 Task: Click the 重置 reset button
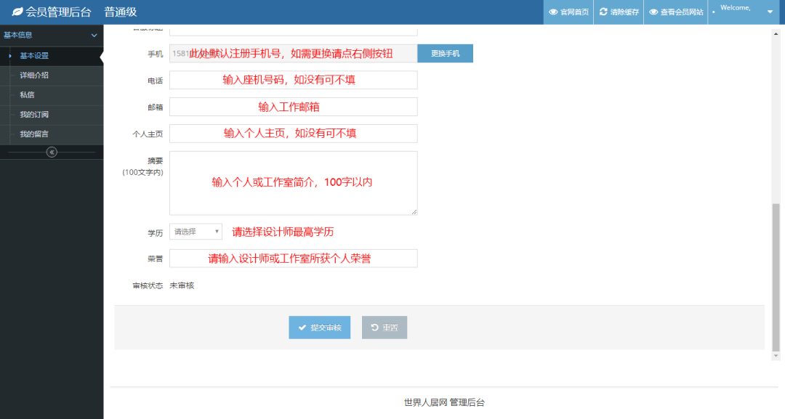tap(384, 328)
